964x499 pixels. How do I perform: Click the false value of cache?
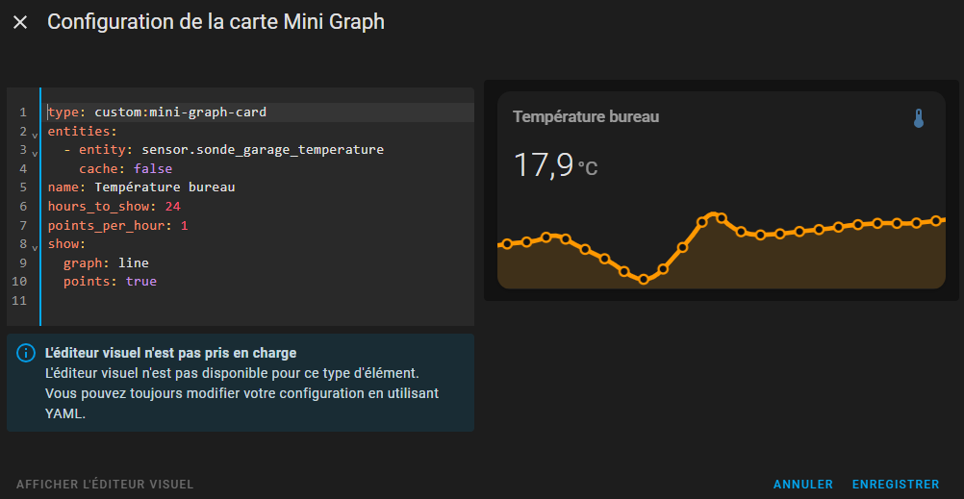153,169
